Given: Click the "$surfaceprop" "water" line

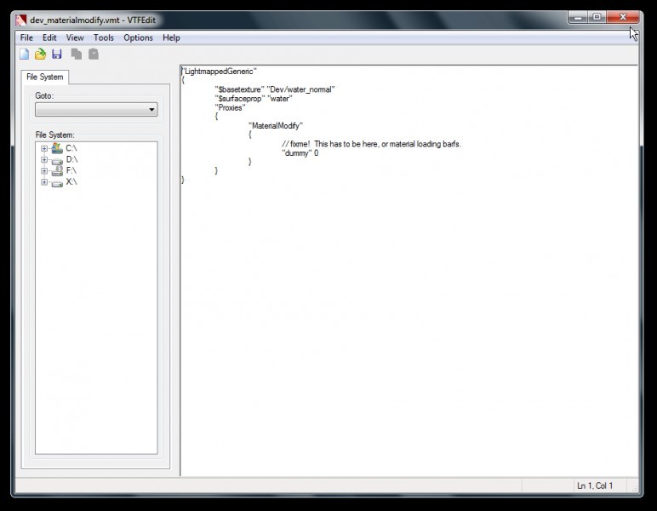Looking at the screenshot, I should coord(254,99).
